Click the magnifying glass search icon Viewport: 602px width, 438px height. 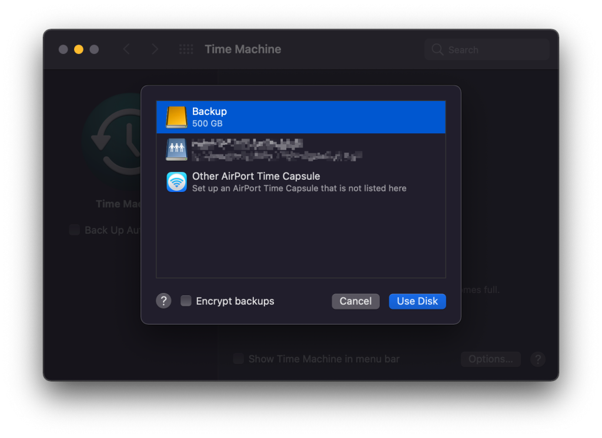point(437,49)
